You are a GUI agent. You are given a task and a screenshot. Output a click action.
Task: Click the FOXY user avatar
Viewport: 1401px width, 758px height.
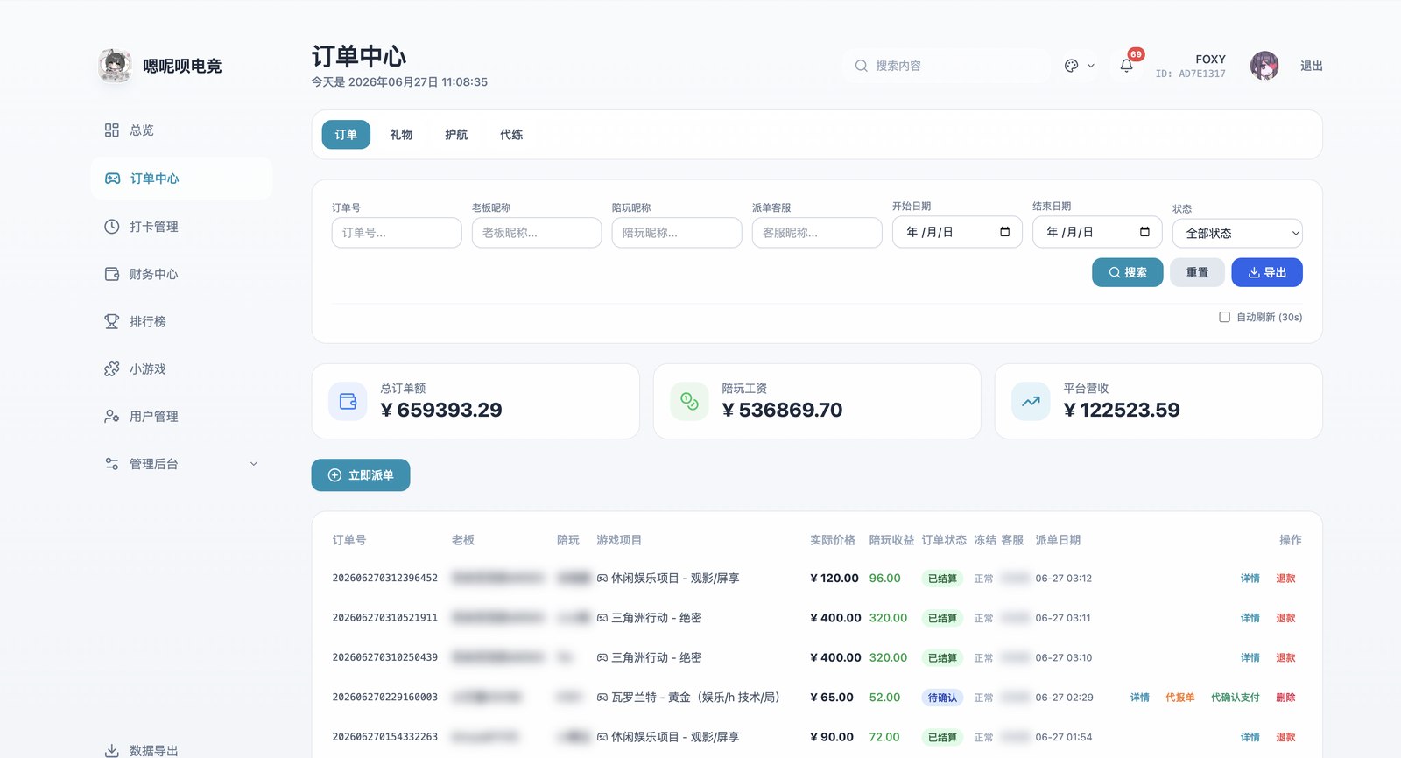pyautogui.click(x=1264, y=66)
